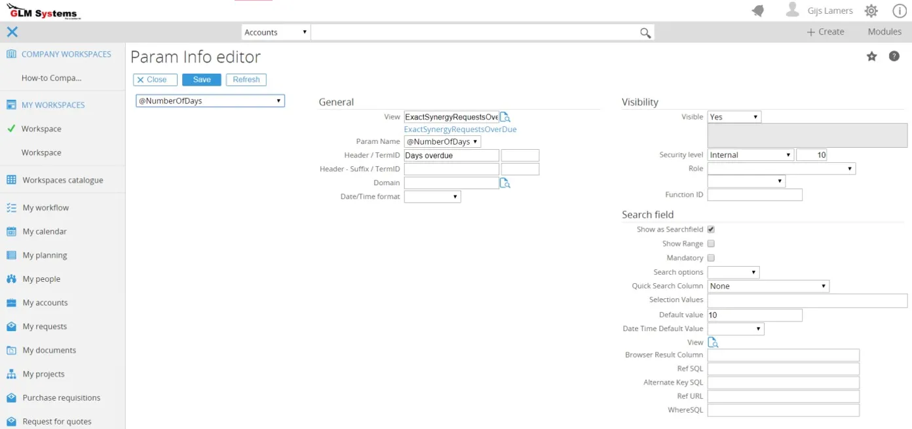This screenshot has width=912, height=429.
Task: Open the Modules menu
Action: pos(884,32)
